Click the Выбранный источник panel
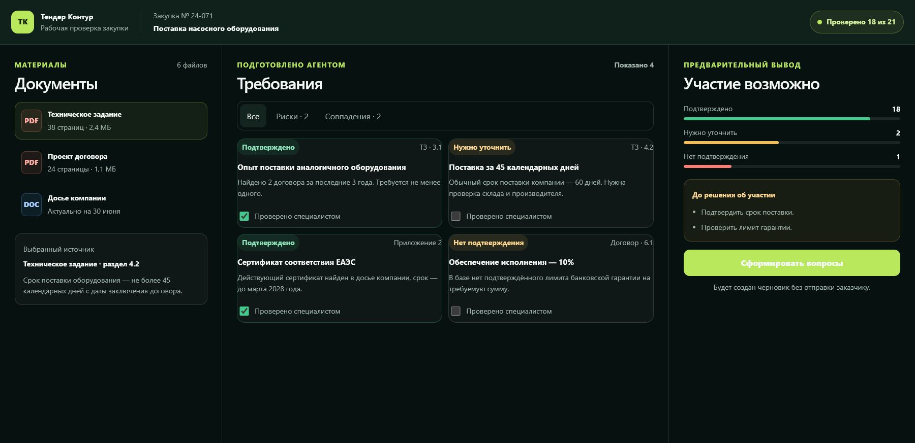 click(111, 269)
